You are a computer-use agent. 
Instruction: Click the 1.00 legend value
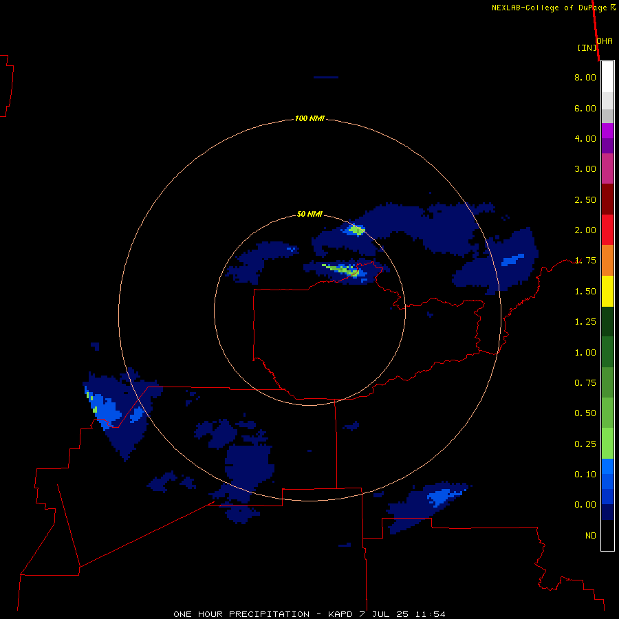click(x=585, y=353)
